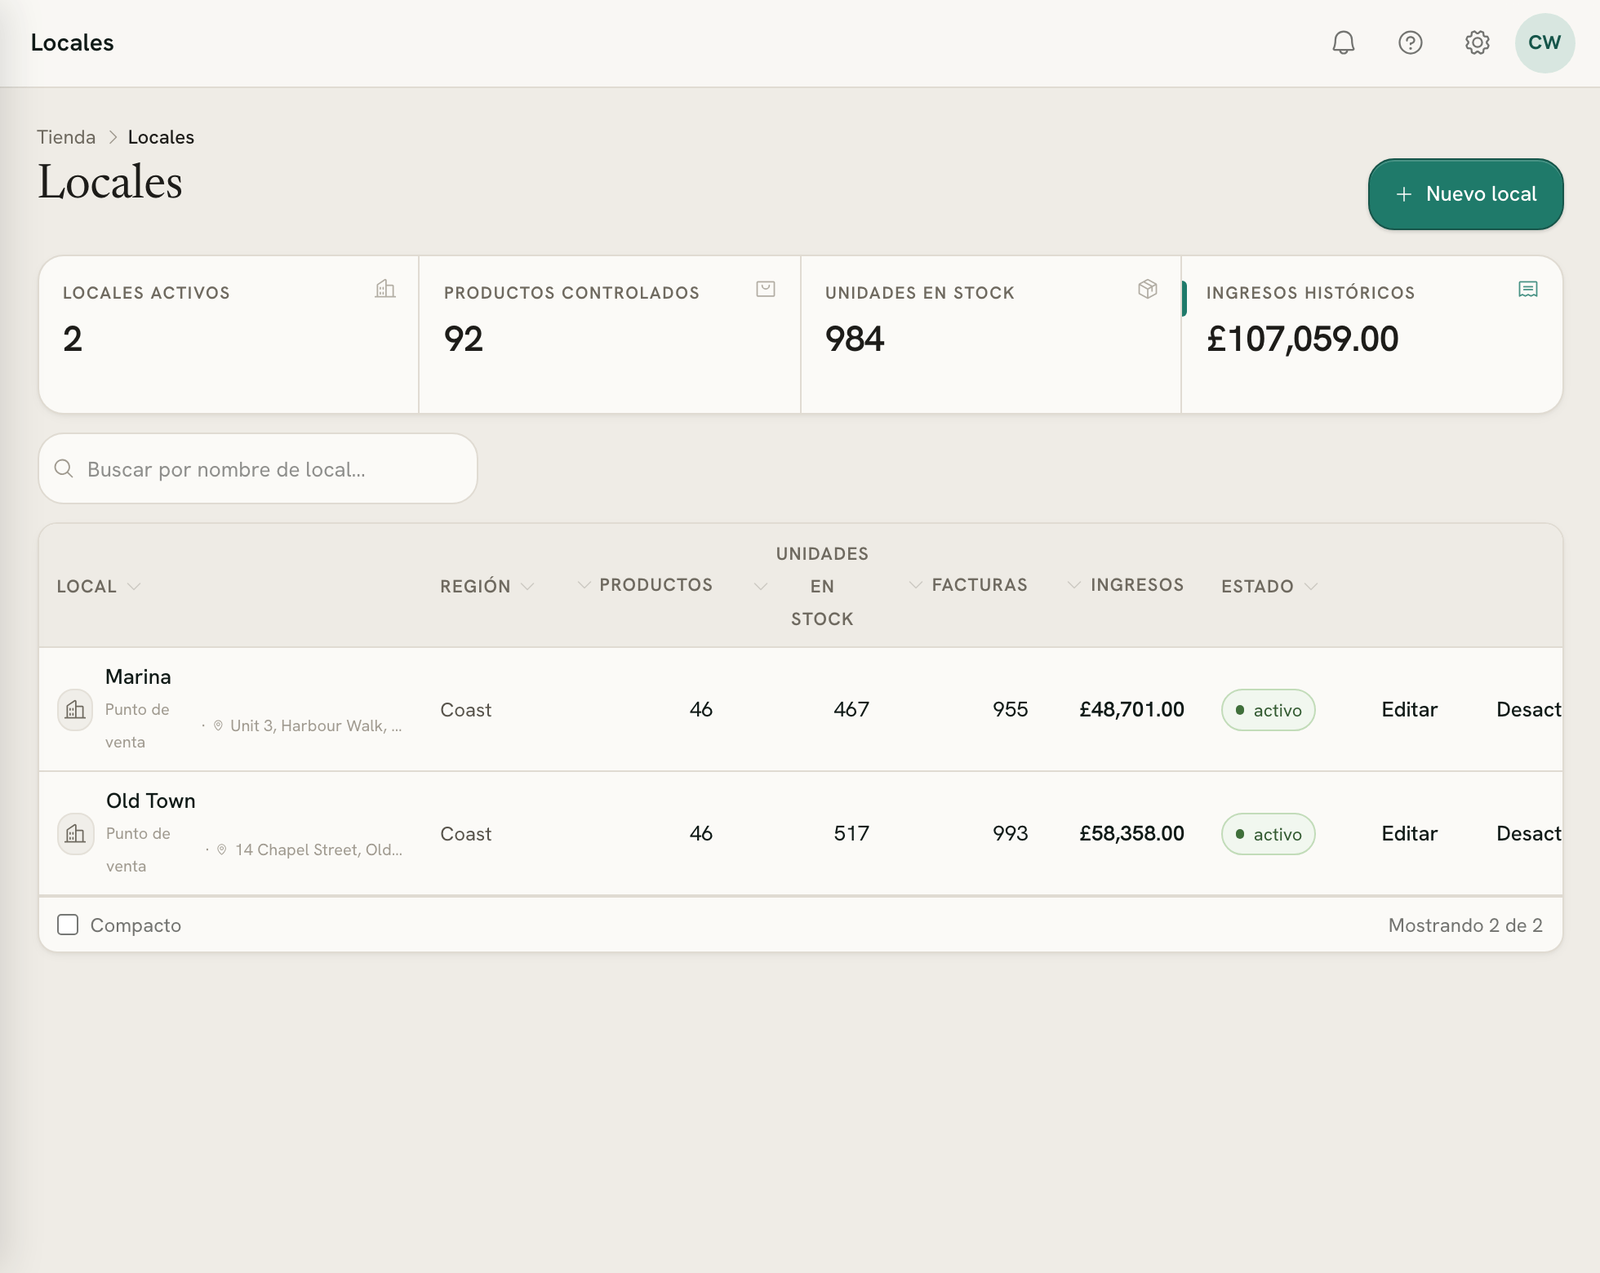Sort by UNIDADES EN STOCK column header
Screen dimensions: 1600x1273
point(811,586)
